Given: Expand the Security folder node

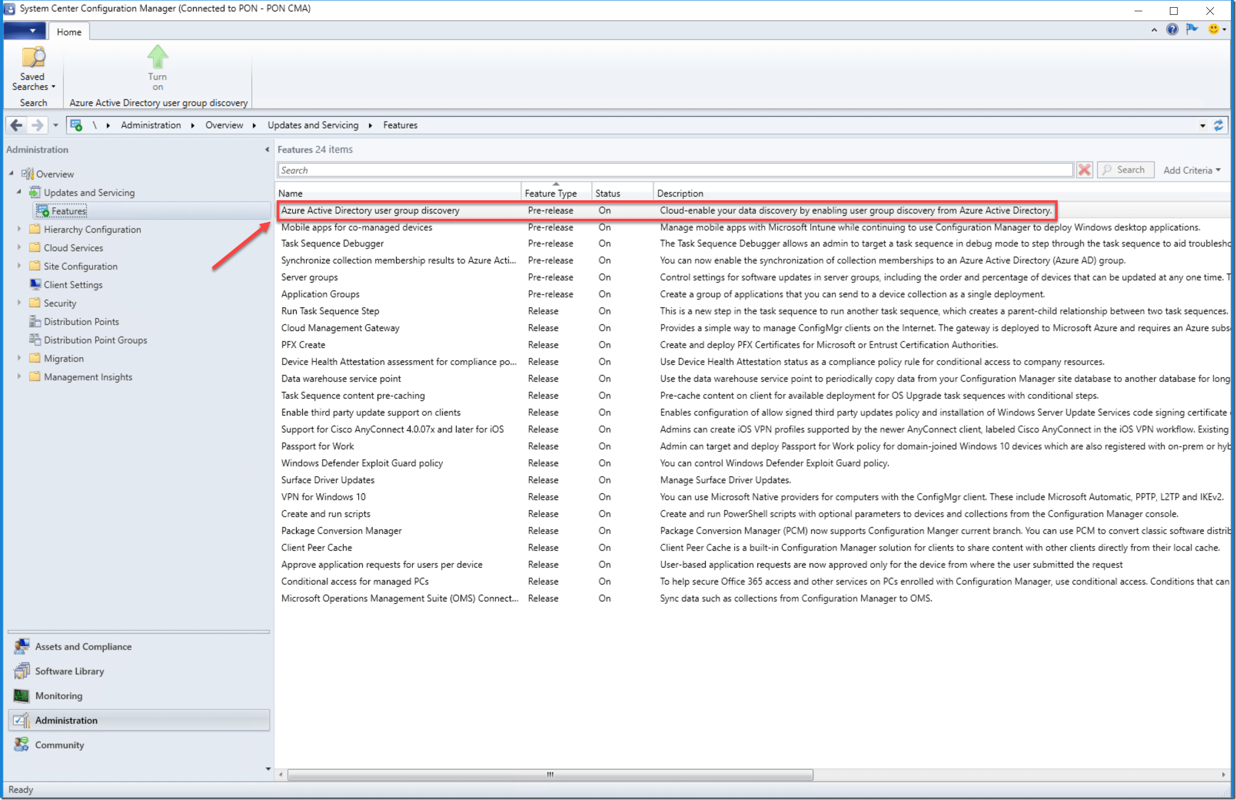Looking at the screenshot, I should (19, 303).
